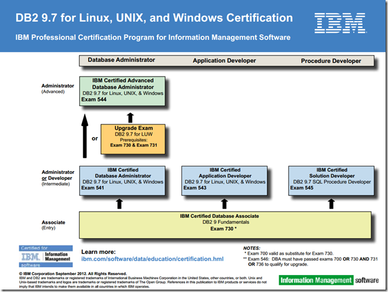
Task: Select the Procedure Developer column heading
Action: pyautogui.click(x=331, y=61)
